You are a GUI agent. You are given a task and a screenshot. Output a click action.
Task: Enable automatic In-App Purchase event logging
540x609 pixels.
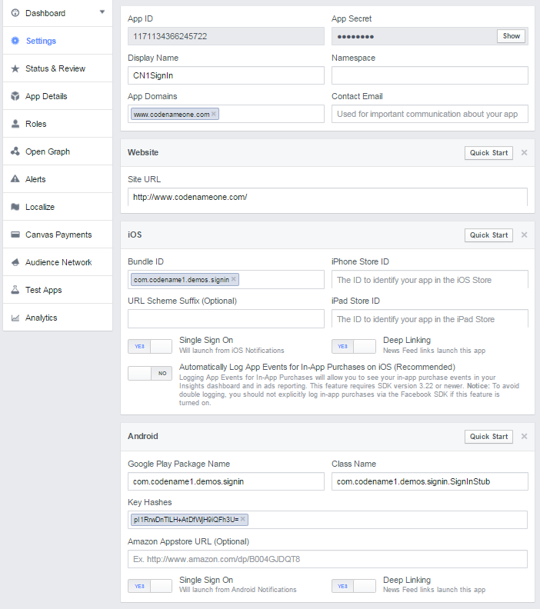150,373
